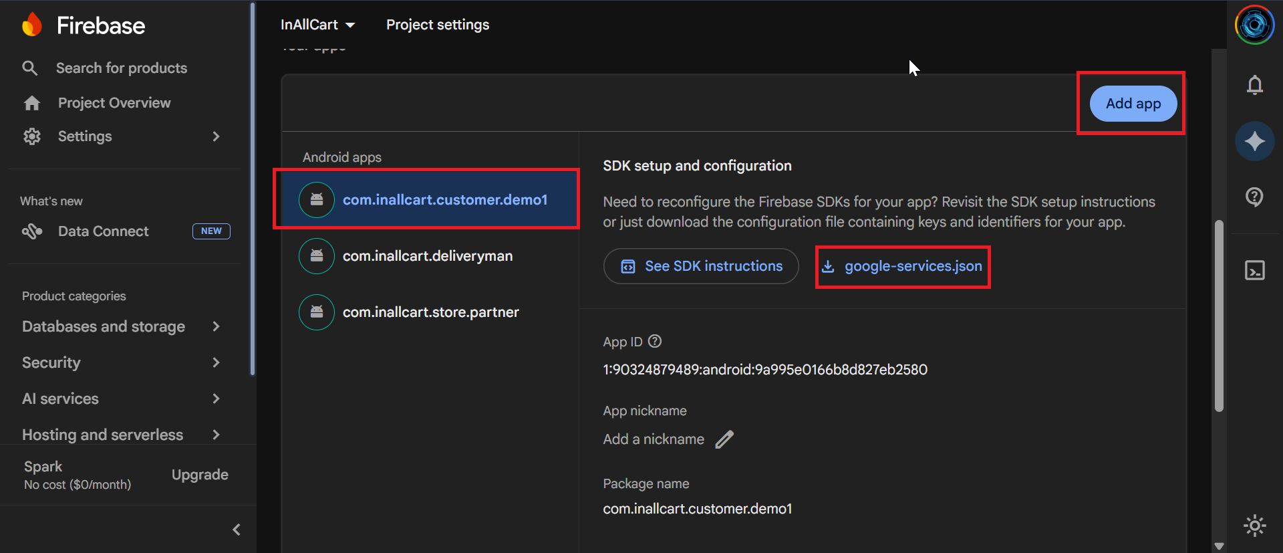Open the InAllCart project dropdown
The height and width of the screenshot is (553, 1283).
point(317,25)
